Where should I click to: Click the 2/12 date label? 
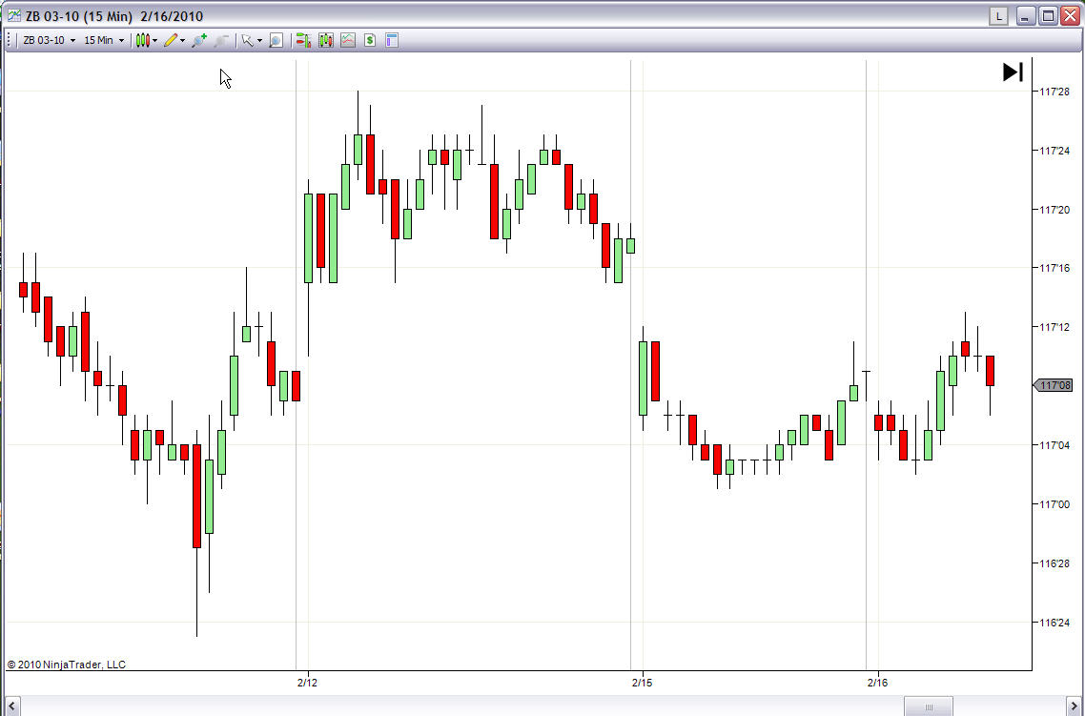307,683
